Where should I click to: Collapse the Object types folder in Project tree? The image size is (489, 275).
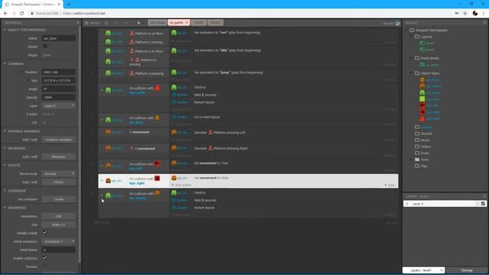(411, 73)
